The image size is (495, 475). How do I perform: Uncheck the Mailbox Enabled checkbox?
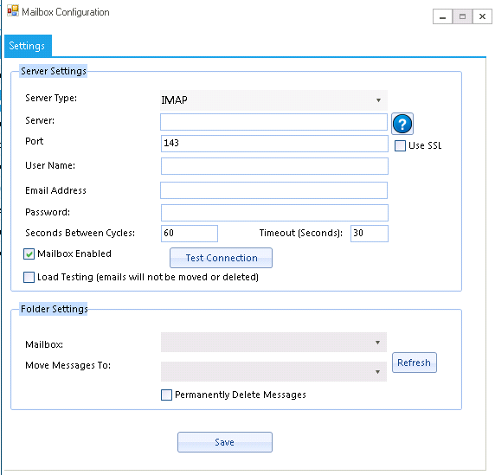click(29, 254)
